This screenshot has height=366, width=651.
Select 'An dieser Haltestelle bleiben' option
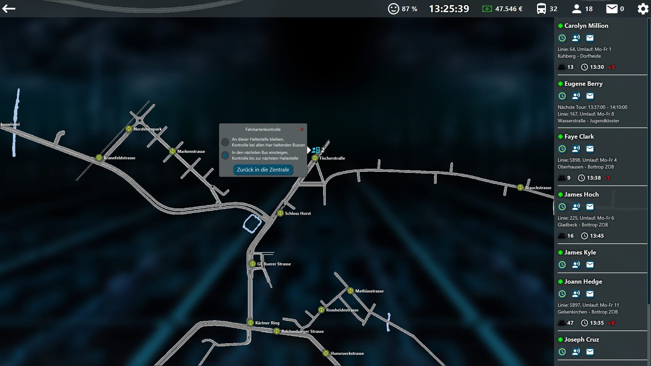pos(225,142)
